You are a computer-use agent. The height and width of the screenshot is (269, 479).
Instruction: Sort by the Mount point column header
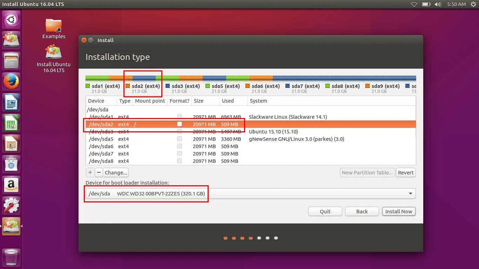coord(150,101)
